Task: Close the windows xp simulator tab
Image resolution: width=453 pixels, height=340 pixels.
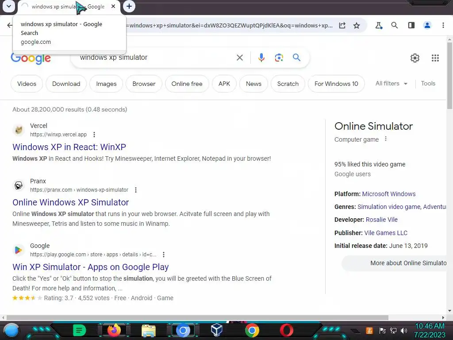Action: [x=113, y=6]
